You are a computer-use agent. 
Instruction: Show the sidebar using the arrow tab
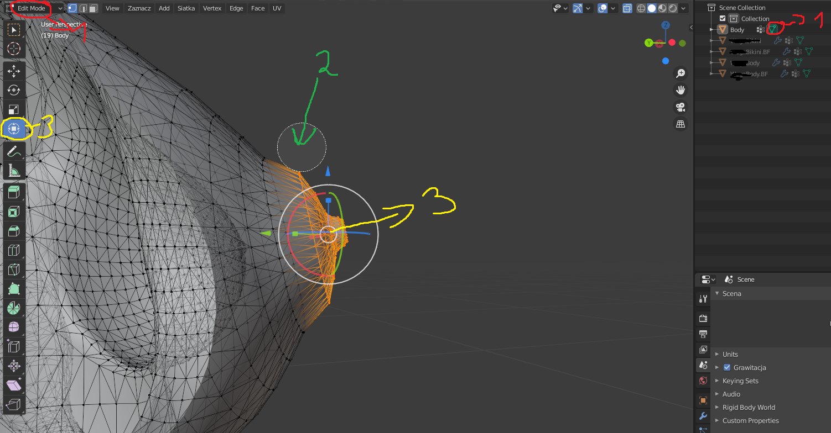tap(691, 27)
